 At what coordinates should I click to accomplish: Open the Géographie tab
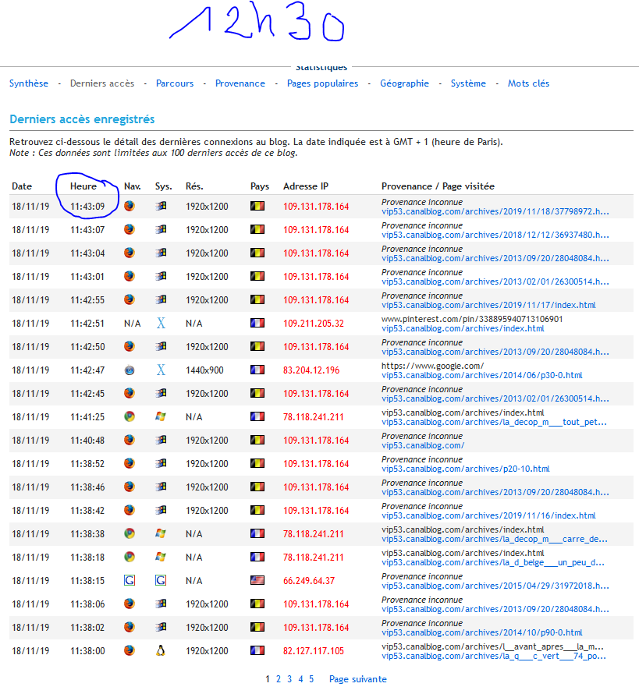click(x=405, y=83)
